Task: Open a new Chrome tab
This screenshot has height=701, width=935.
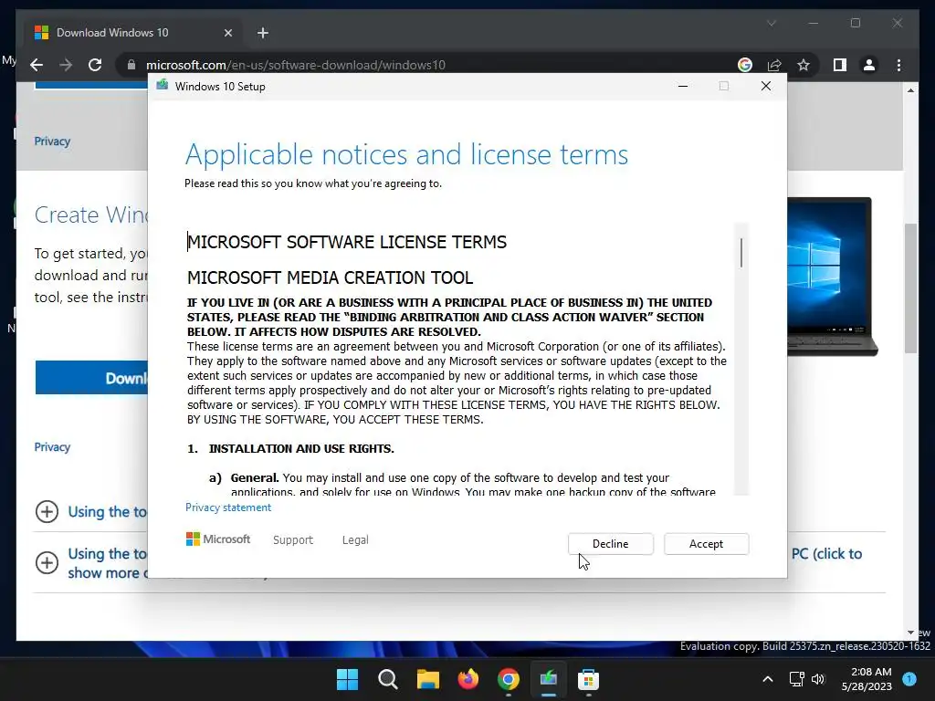Action: [263, 33]
